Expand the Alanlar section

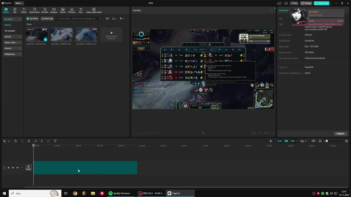[13, 48]
